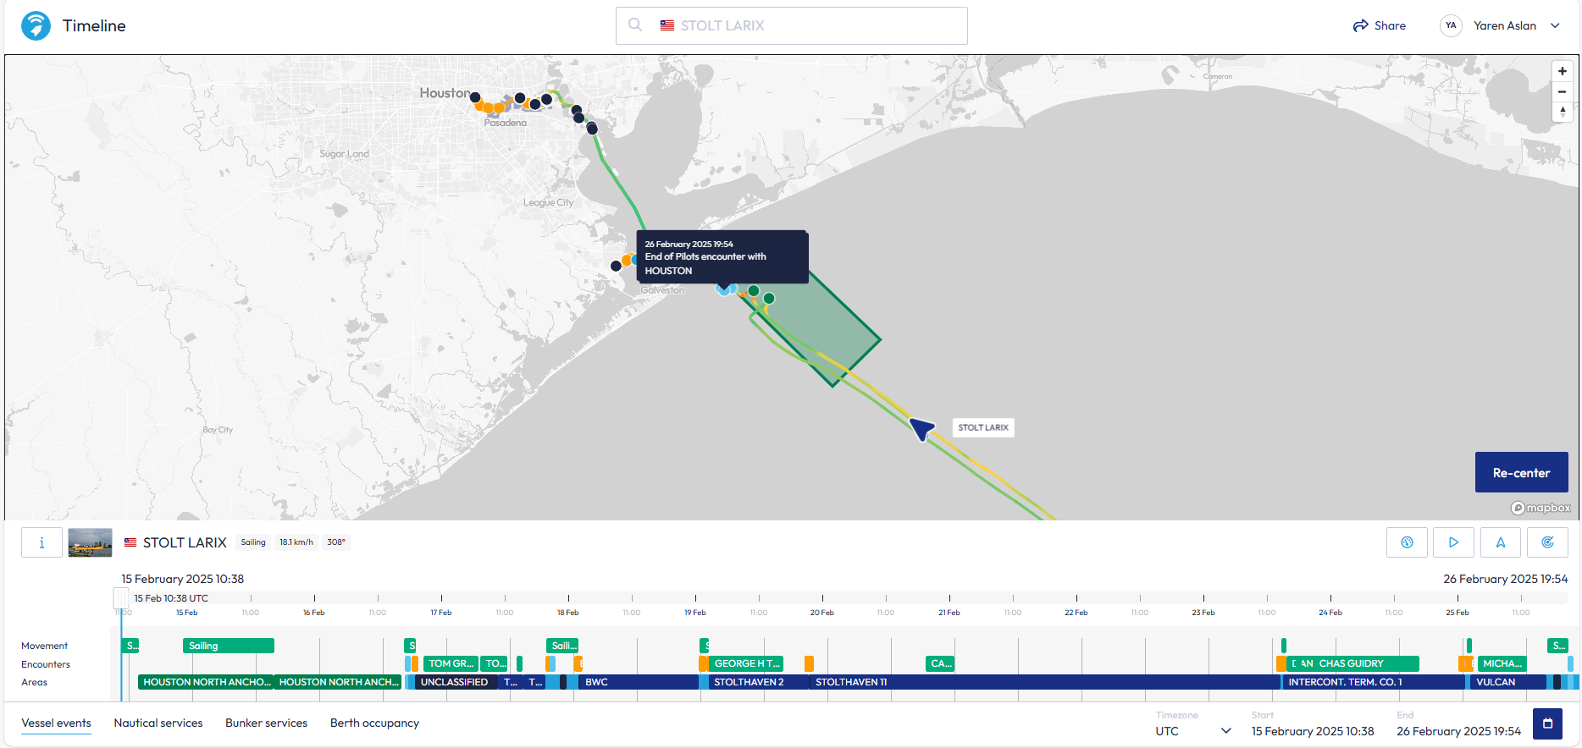This screenshot has width=1582, height=748.
Task: Click the Share button
Action: [1380, 25]
